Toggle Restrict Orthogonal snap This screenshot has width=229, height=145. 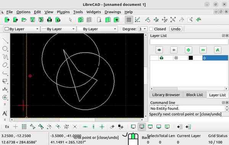[102, 127]
